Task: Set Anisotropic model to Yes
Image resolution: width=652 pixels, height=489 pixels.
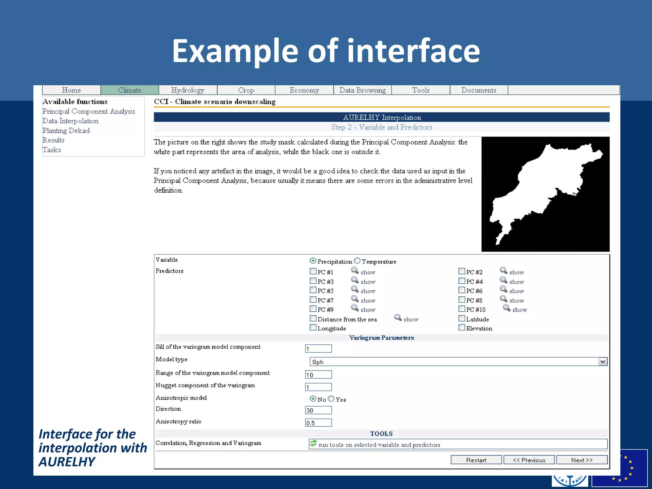Action: click(x=331, y=399)
